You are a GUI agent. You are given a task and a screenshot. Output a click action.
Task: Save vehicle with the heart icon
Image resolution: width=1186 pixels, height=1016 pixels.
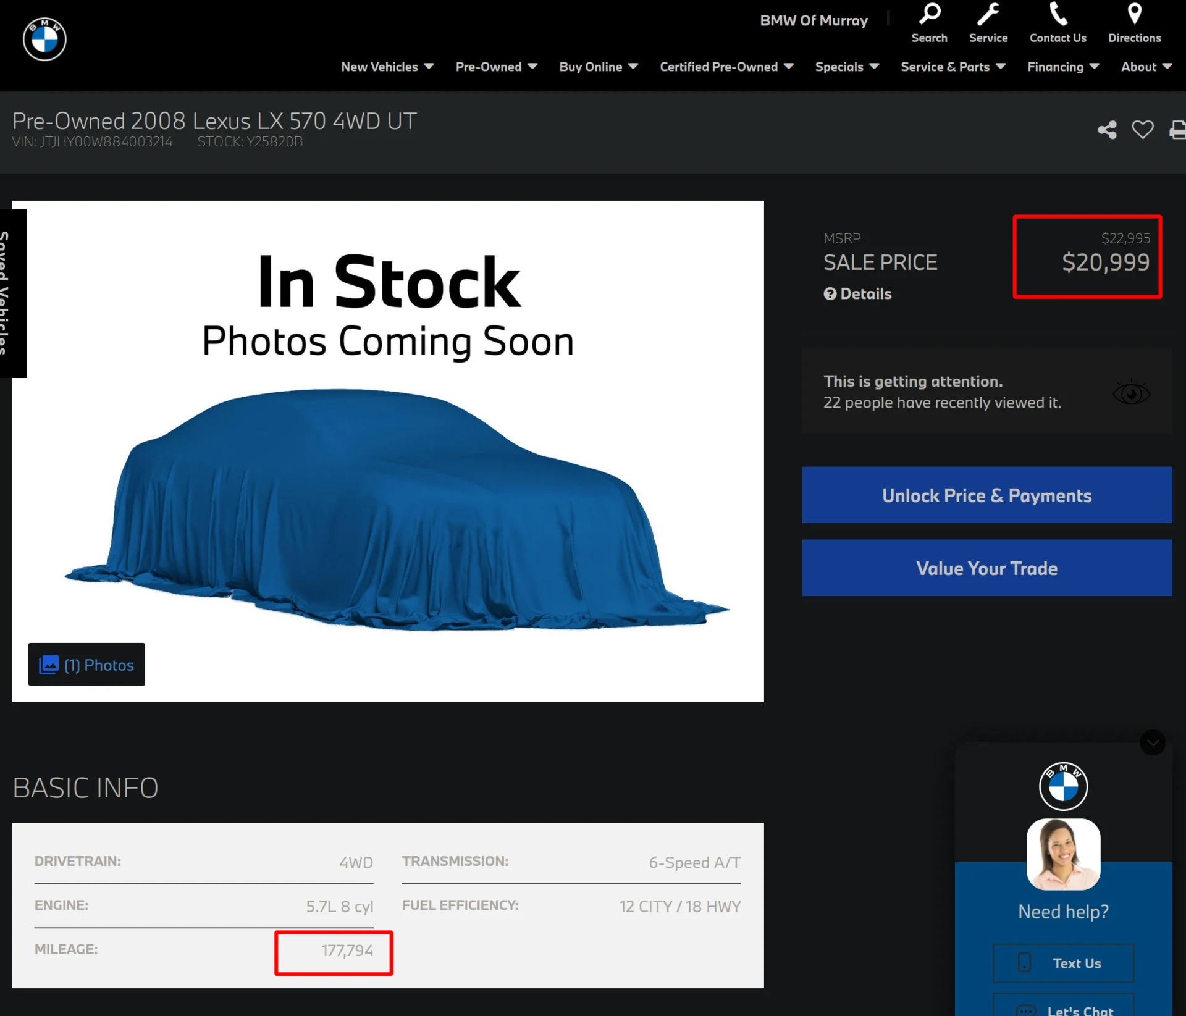tap(1142, 130)
